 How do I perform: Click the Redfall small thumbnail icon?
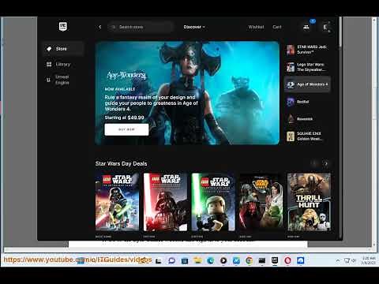click(291, 102)
